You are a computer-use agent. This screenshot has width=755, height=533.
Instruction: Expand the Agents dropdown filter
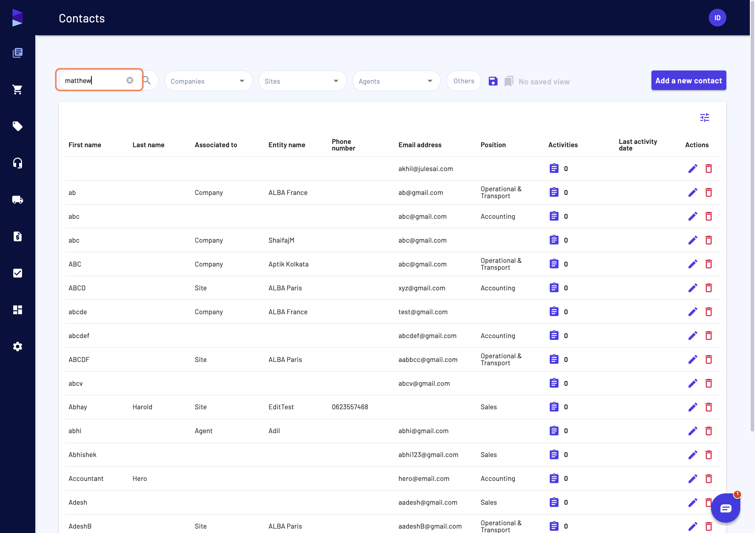pos(397,81)
